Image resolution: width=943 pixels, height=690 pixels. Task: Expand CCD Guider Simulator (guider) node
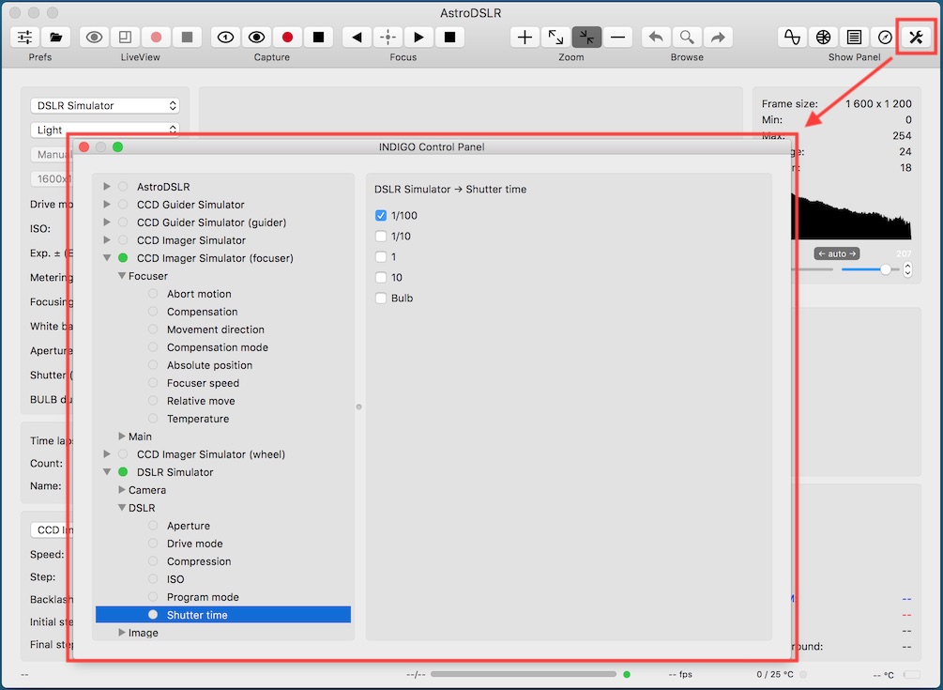click(106, 222)
